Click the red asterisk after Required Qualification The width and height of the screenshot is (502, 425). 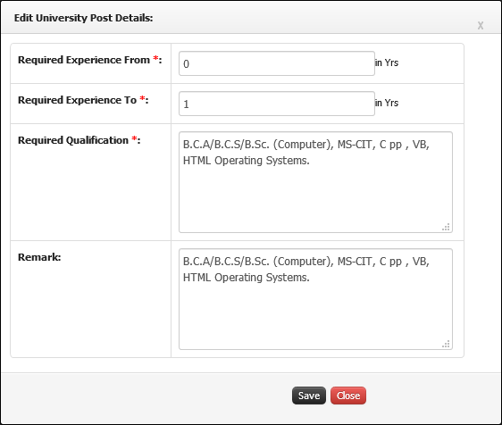(x=135, y=139)
